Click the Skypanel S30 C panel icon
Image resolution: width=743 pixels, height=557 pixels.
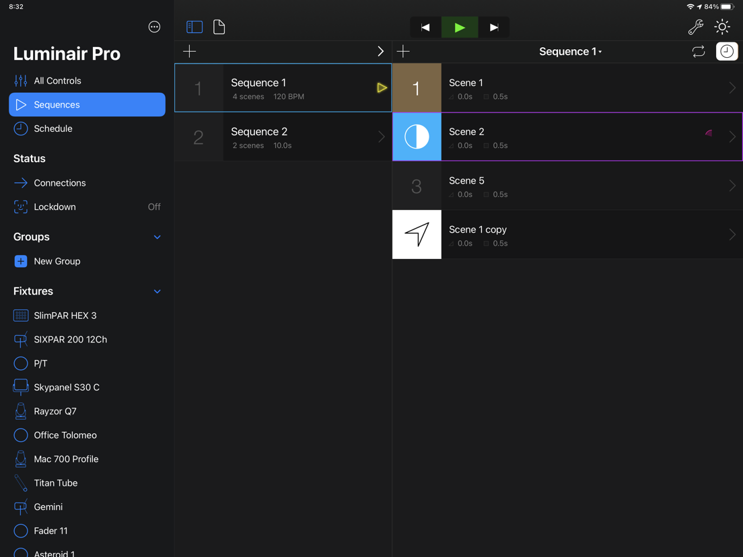[x=21, y=387]
